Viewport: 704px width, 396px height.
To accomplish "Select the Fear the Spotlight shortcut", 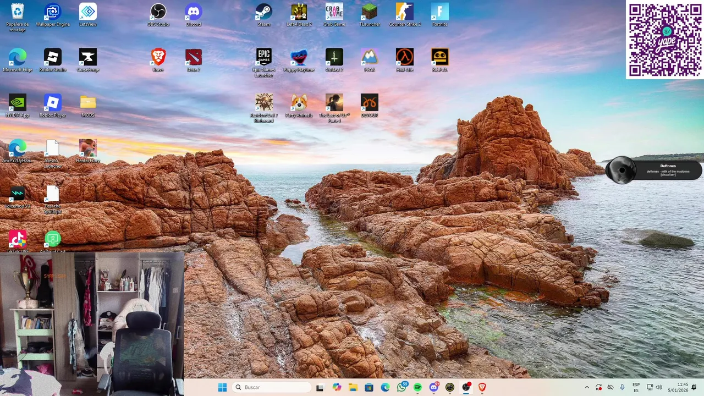I will coord(53,199).
